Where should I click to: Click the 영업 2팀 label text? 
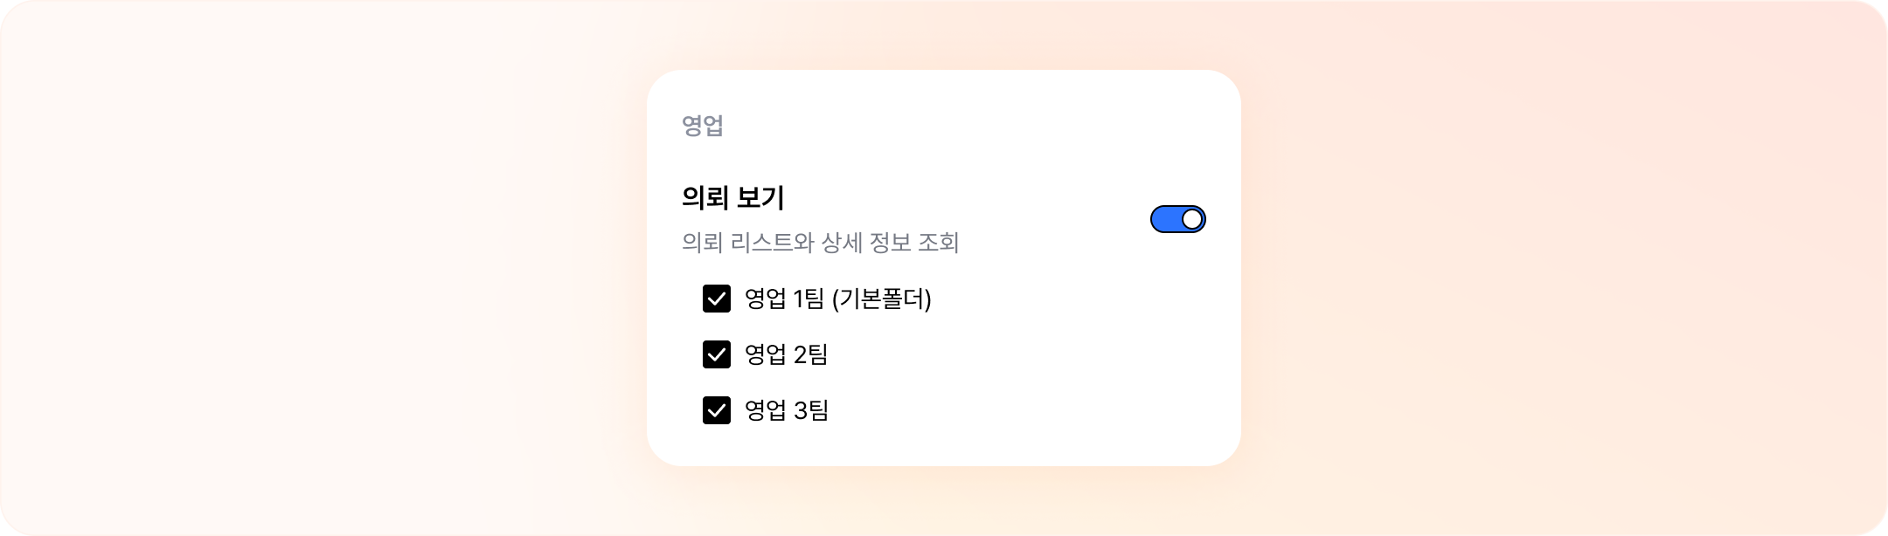[786, 354]
